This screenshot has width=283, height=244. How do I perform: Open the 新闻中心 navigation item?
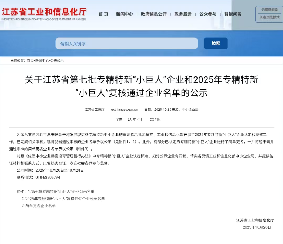[125, 14]
